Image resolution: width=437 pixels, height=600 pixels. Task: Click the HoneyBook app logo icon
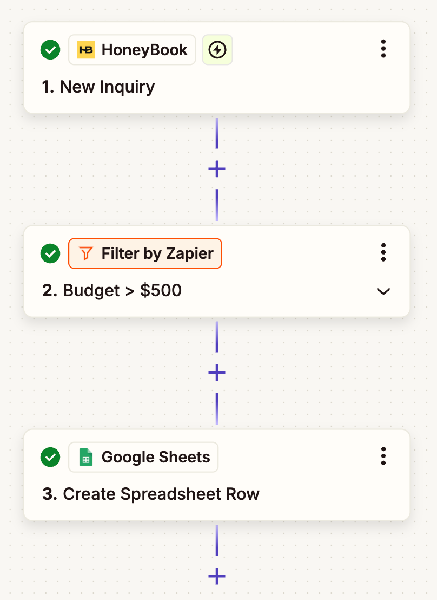click(86, 50)
